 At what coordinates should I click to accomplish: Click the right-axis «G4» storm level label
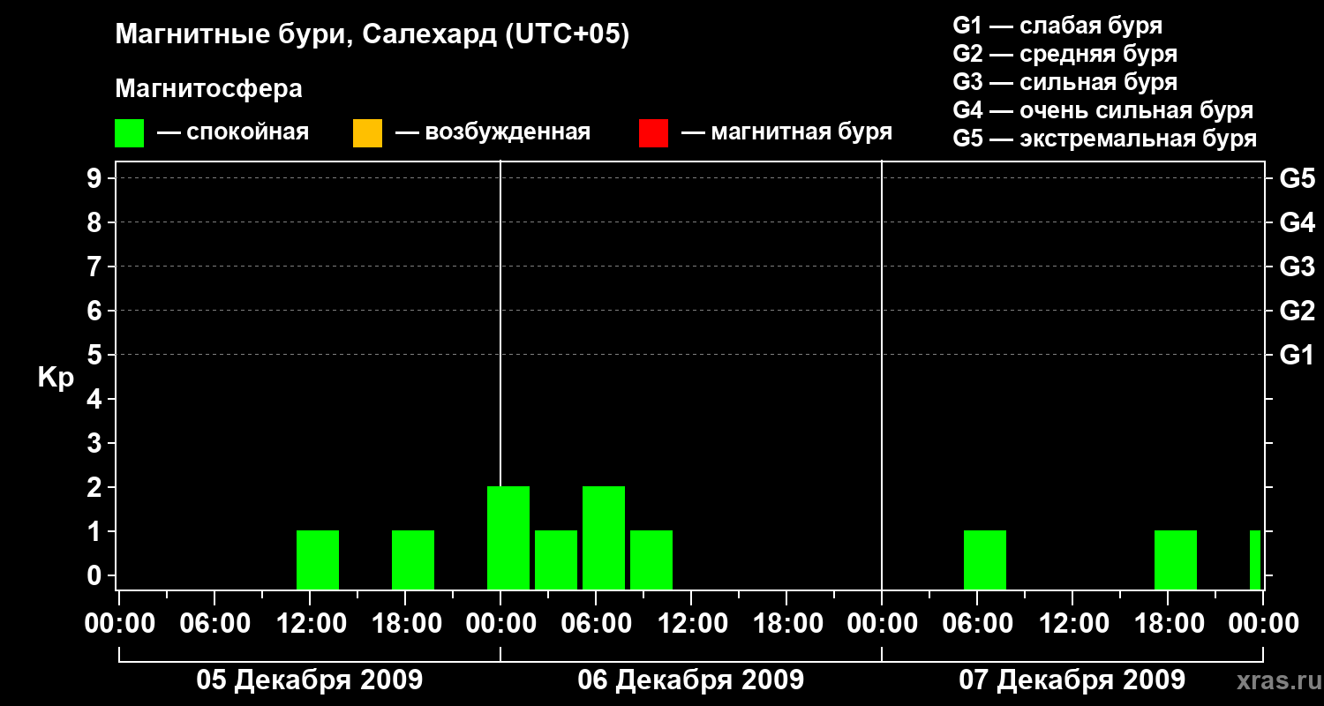[x=1298, y=222]
